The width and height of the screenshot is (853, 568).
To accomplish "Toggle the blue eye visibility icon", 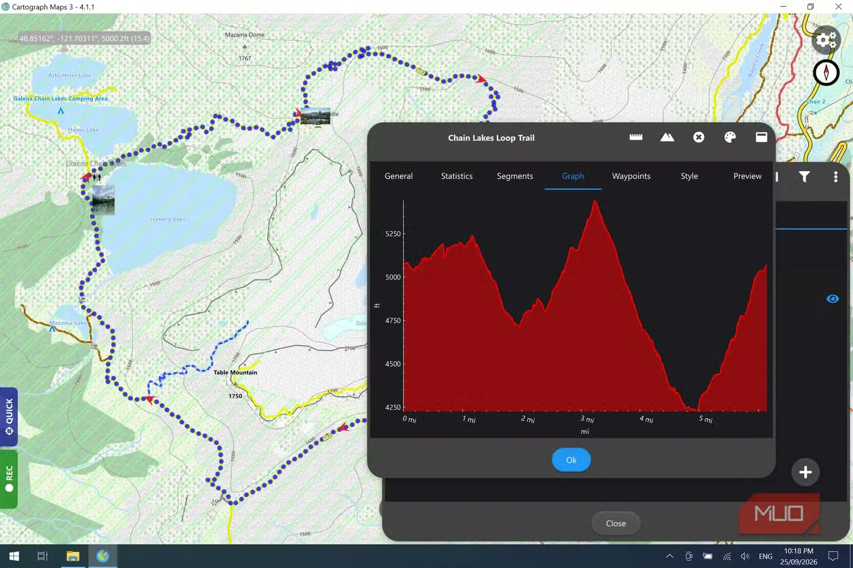I will [832, 299].
